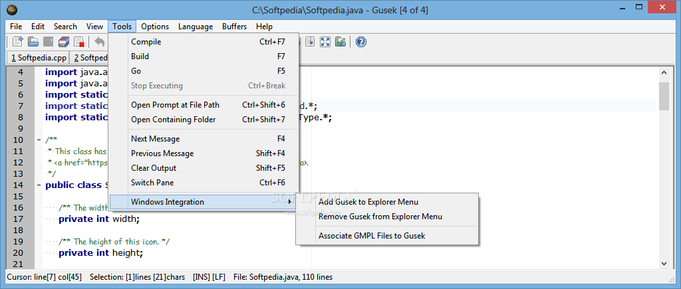Collapse the class fold at line 14
The image size is (681, 289).
coord(39,185)
